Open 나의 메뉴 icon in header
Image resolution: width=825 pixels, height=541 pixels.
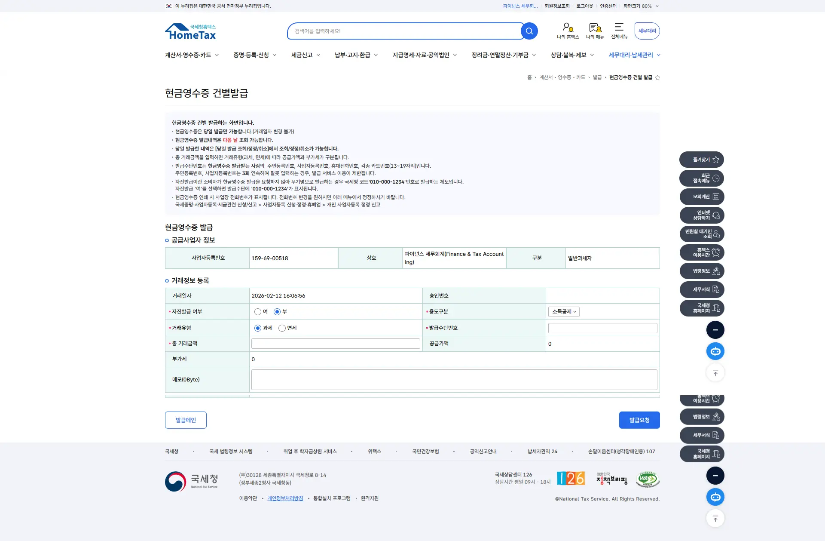(595, 28)
